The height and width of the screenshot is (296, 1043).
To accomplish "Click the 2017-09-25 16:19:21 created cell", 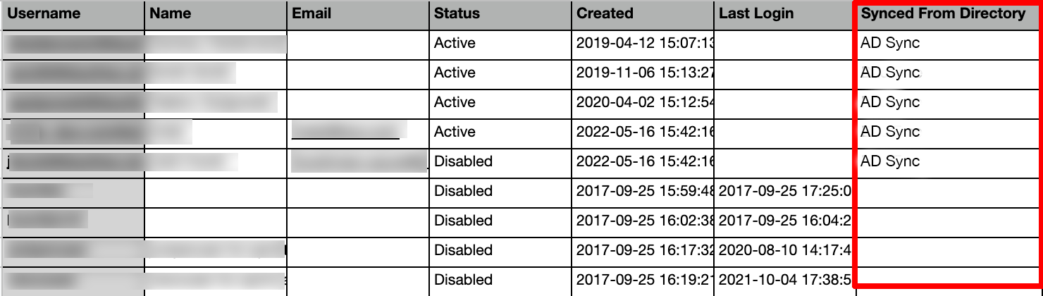I will coord(644,280).
